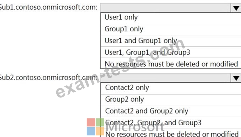Select the 'User1 only' option

(x=171, y=18)
